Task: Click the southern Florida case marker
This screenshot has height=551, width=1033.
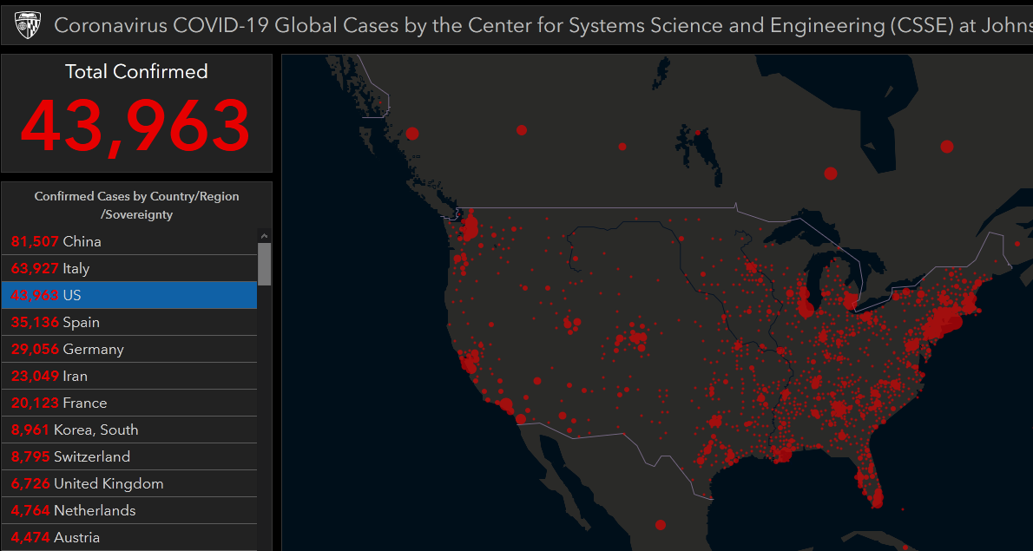Action: click(876, 499)
